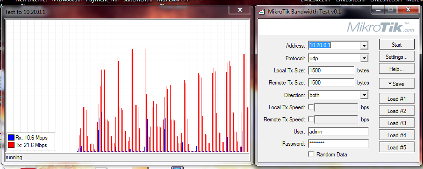Click the Local Tx Speed value field
The image size is (423, 169).
(336, 107)
